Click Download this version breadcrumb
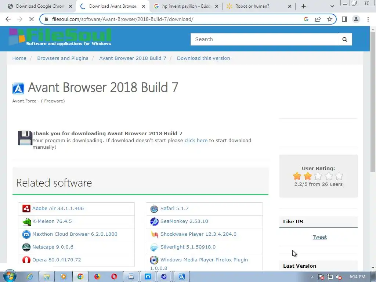This screenshot has height=282, width=376. coord(203,58)
